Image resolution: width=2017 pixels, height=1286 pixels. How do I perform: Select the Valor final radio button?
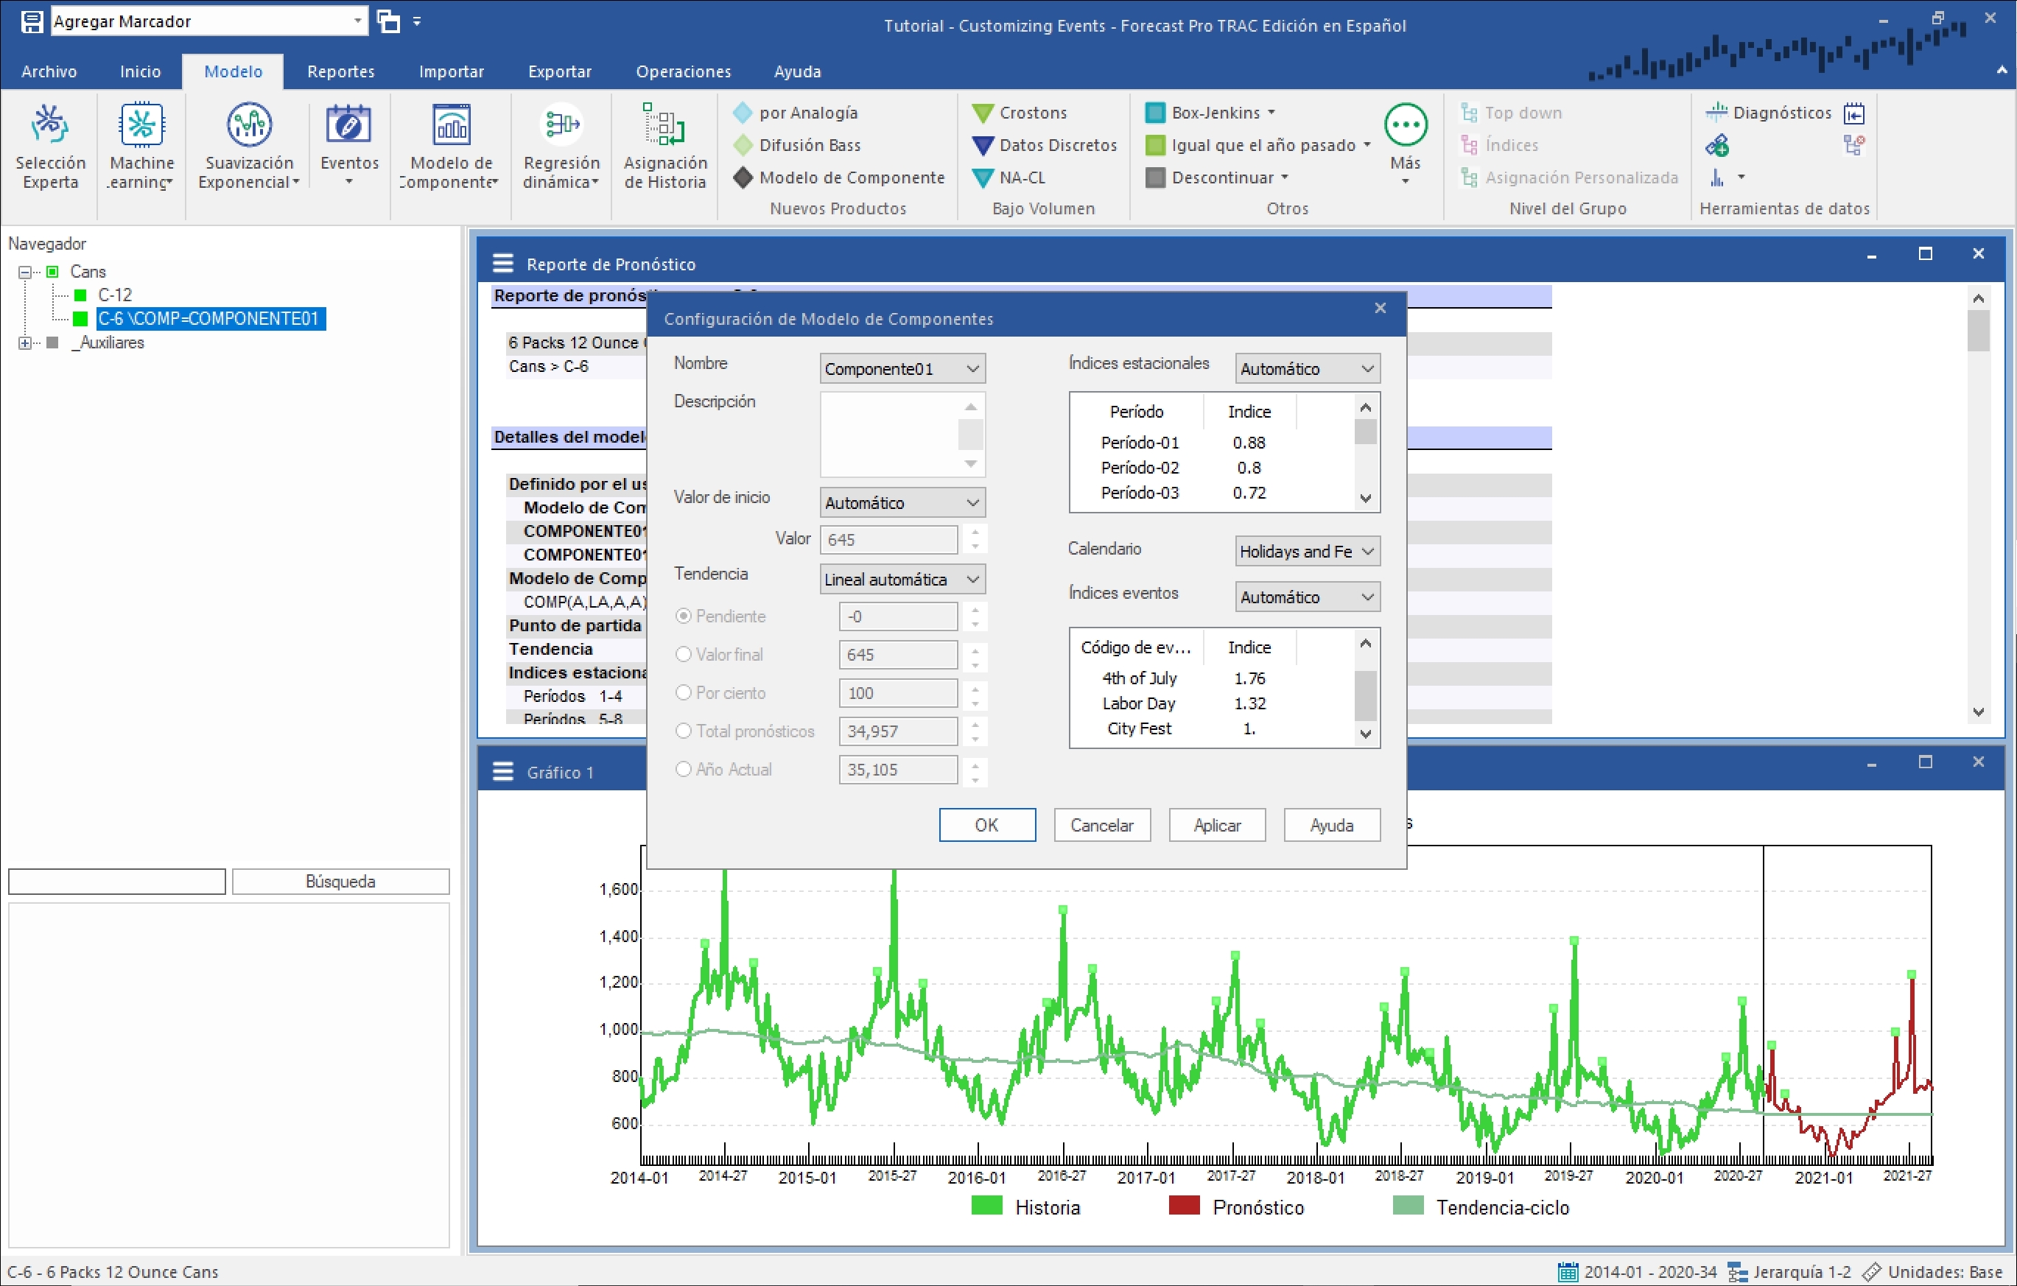[684, 654]
